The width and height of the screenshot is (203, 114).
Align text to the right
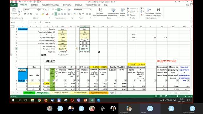click(59, 14)
